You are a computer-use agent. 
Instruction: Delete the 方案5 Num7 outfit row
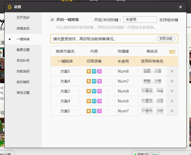(x=172, y=111)
